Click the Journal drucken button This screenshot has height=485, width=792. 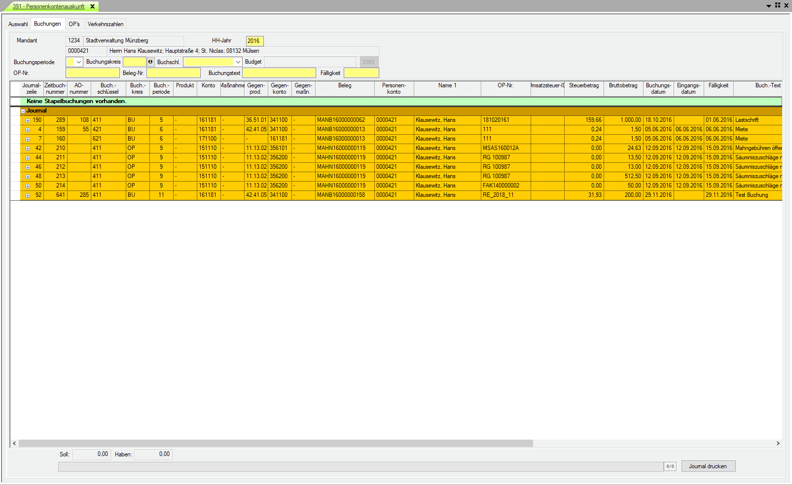708,466
